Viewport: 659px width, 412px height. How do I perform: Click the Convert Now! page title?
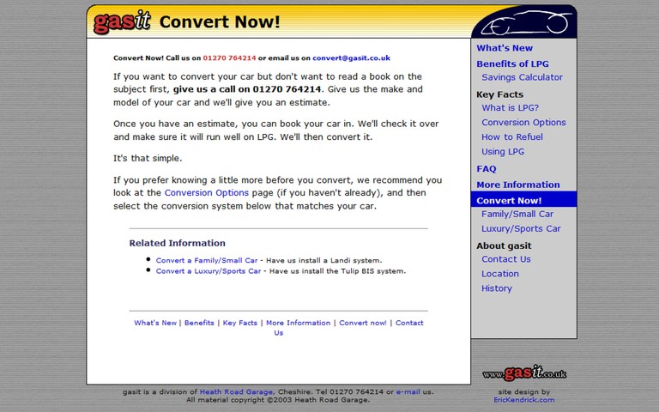[220, 21]
